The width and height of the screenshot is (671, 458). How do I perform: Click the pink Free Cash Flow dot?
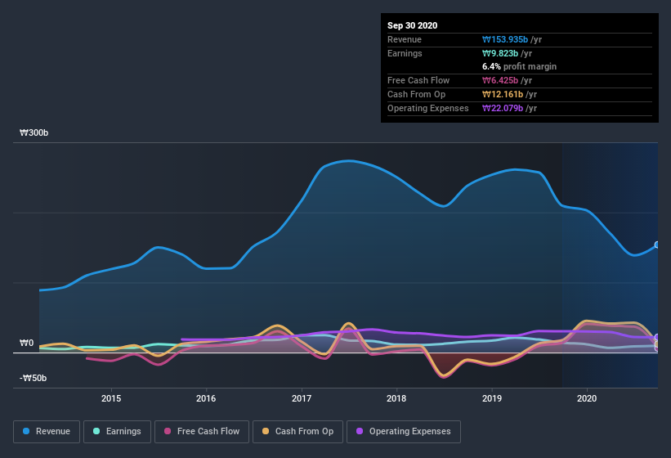coord(168,431)
